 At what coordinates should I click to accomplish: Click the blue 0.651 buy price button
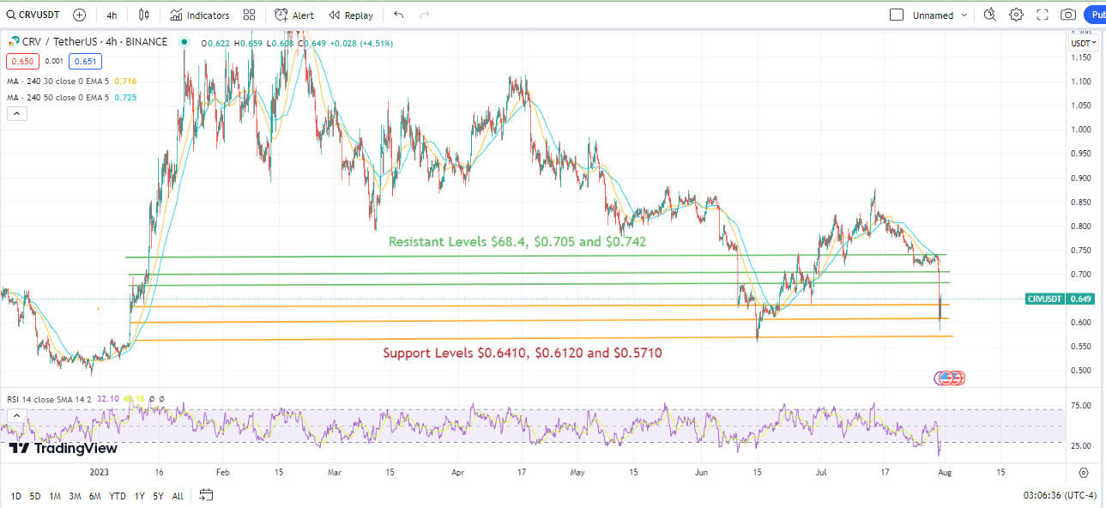[86, 61]
